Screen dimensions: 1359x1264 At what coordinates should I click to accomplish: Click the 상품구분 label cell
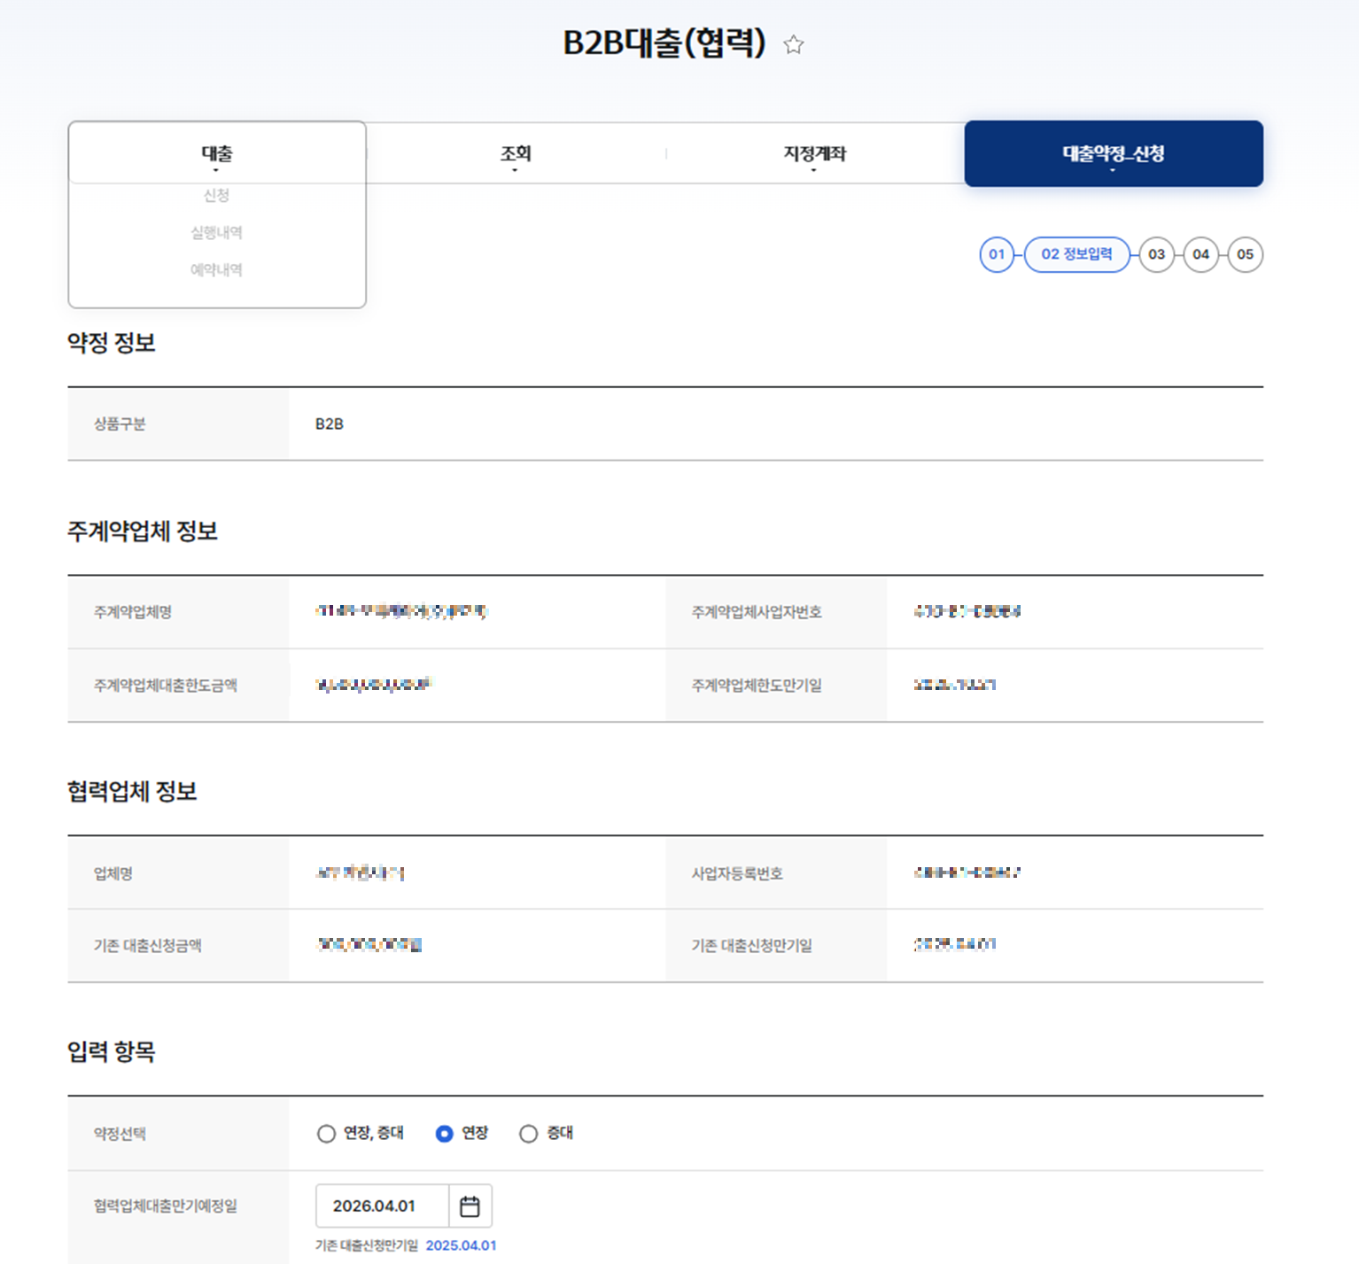coord(178,424)
